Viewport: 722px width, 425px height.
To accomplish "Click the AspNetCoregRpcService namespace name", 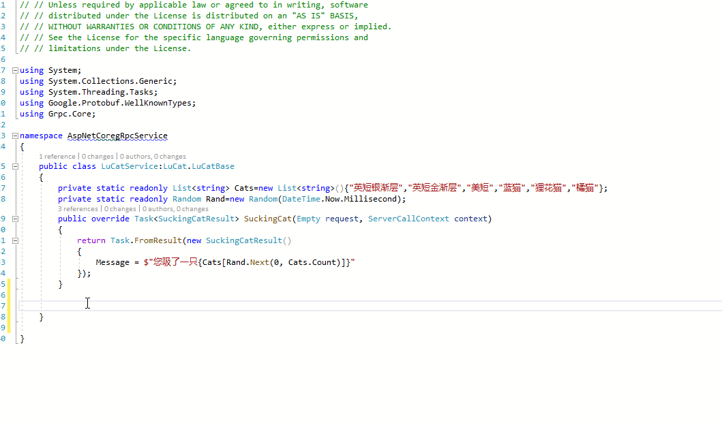I will tap(117, 136).
